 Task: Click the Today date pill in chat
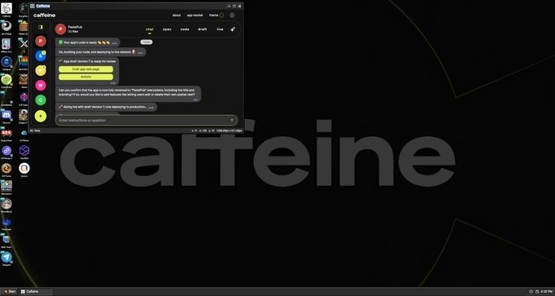pyautogui.click(x=147, y=42)
